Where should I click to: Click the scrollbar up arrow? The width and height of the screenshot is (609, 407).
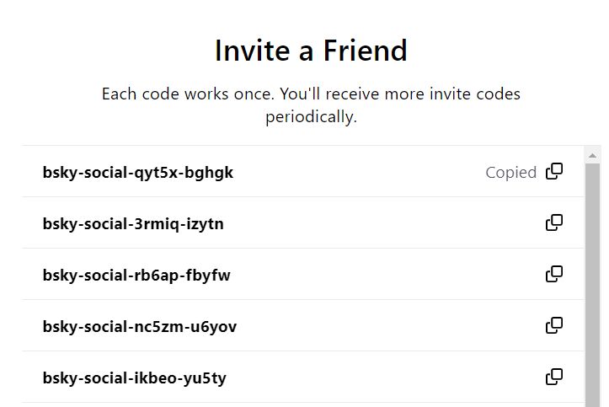(593, 155)
